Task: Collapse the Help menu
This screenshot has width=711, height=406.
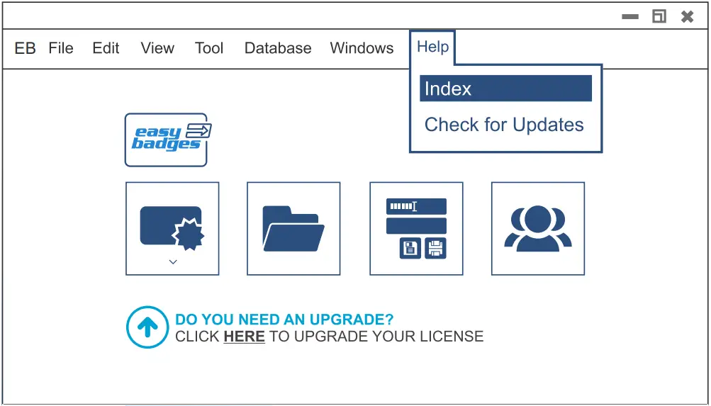Action: click(x=432, y=47)
